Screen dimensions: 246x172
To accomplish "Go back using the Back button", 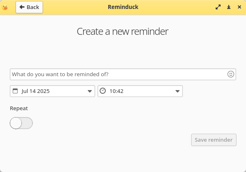I will pos(29,7).
